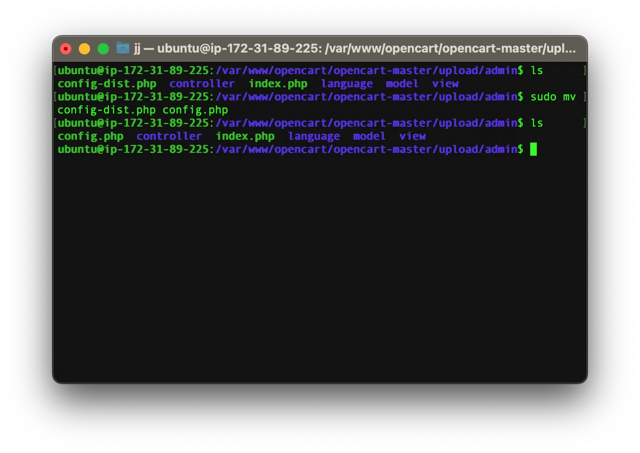Click 'config.php' in the final ls listing

point(91,136)
